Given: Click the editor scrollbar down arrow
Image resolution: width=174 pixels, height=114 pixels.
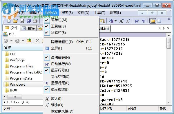Looking at the screenshot, I should [x=169, y=102].
